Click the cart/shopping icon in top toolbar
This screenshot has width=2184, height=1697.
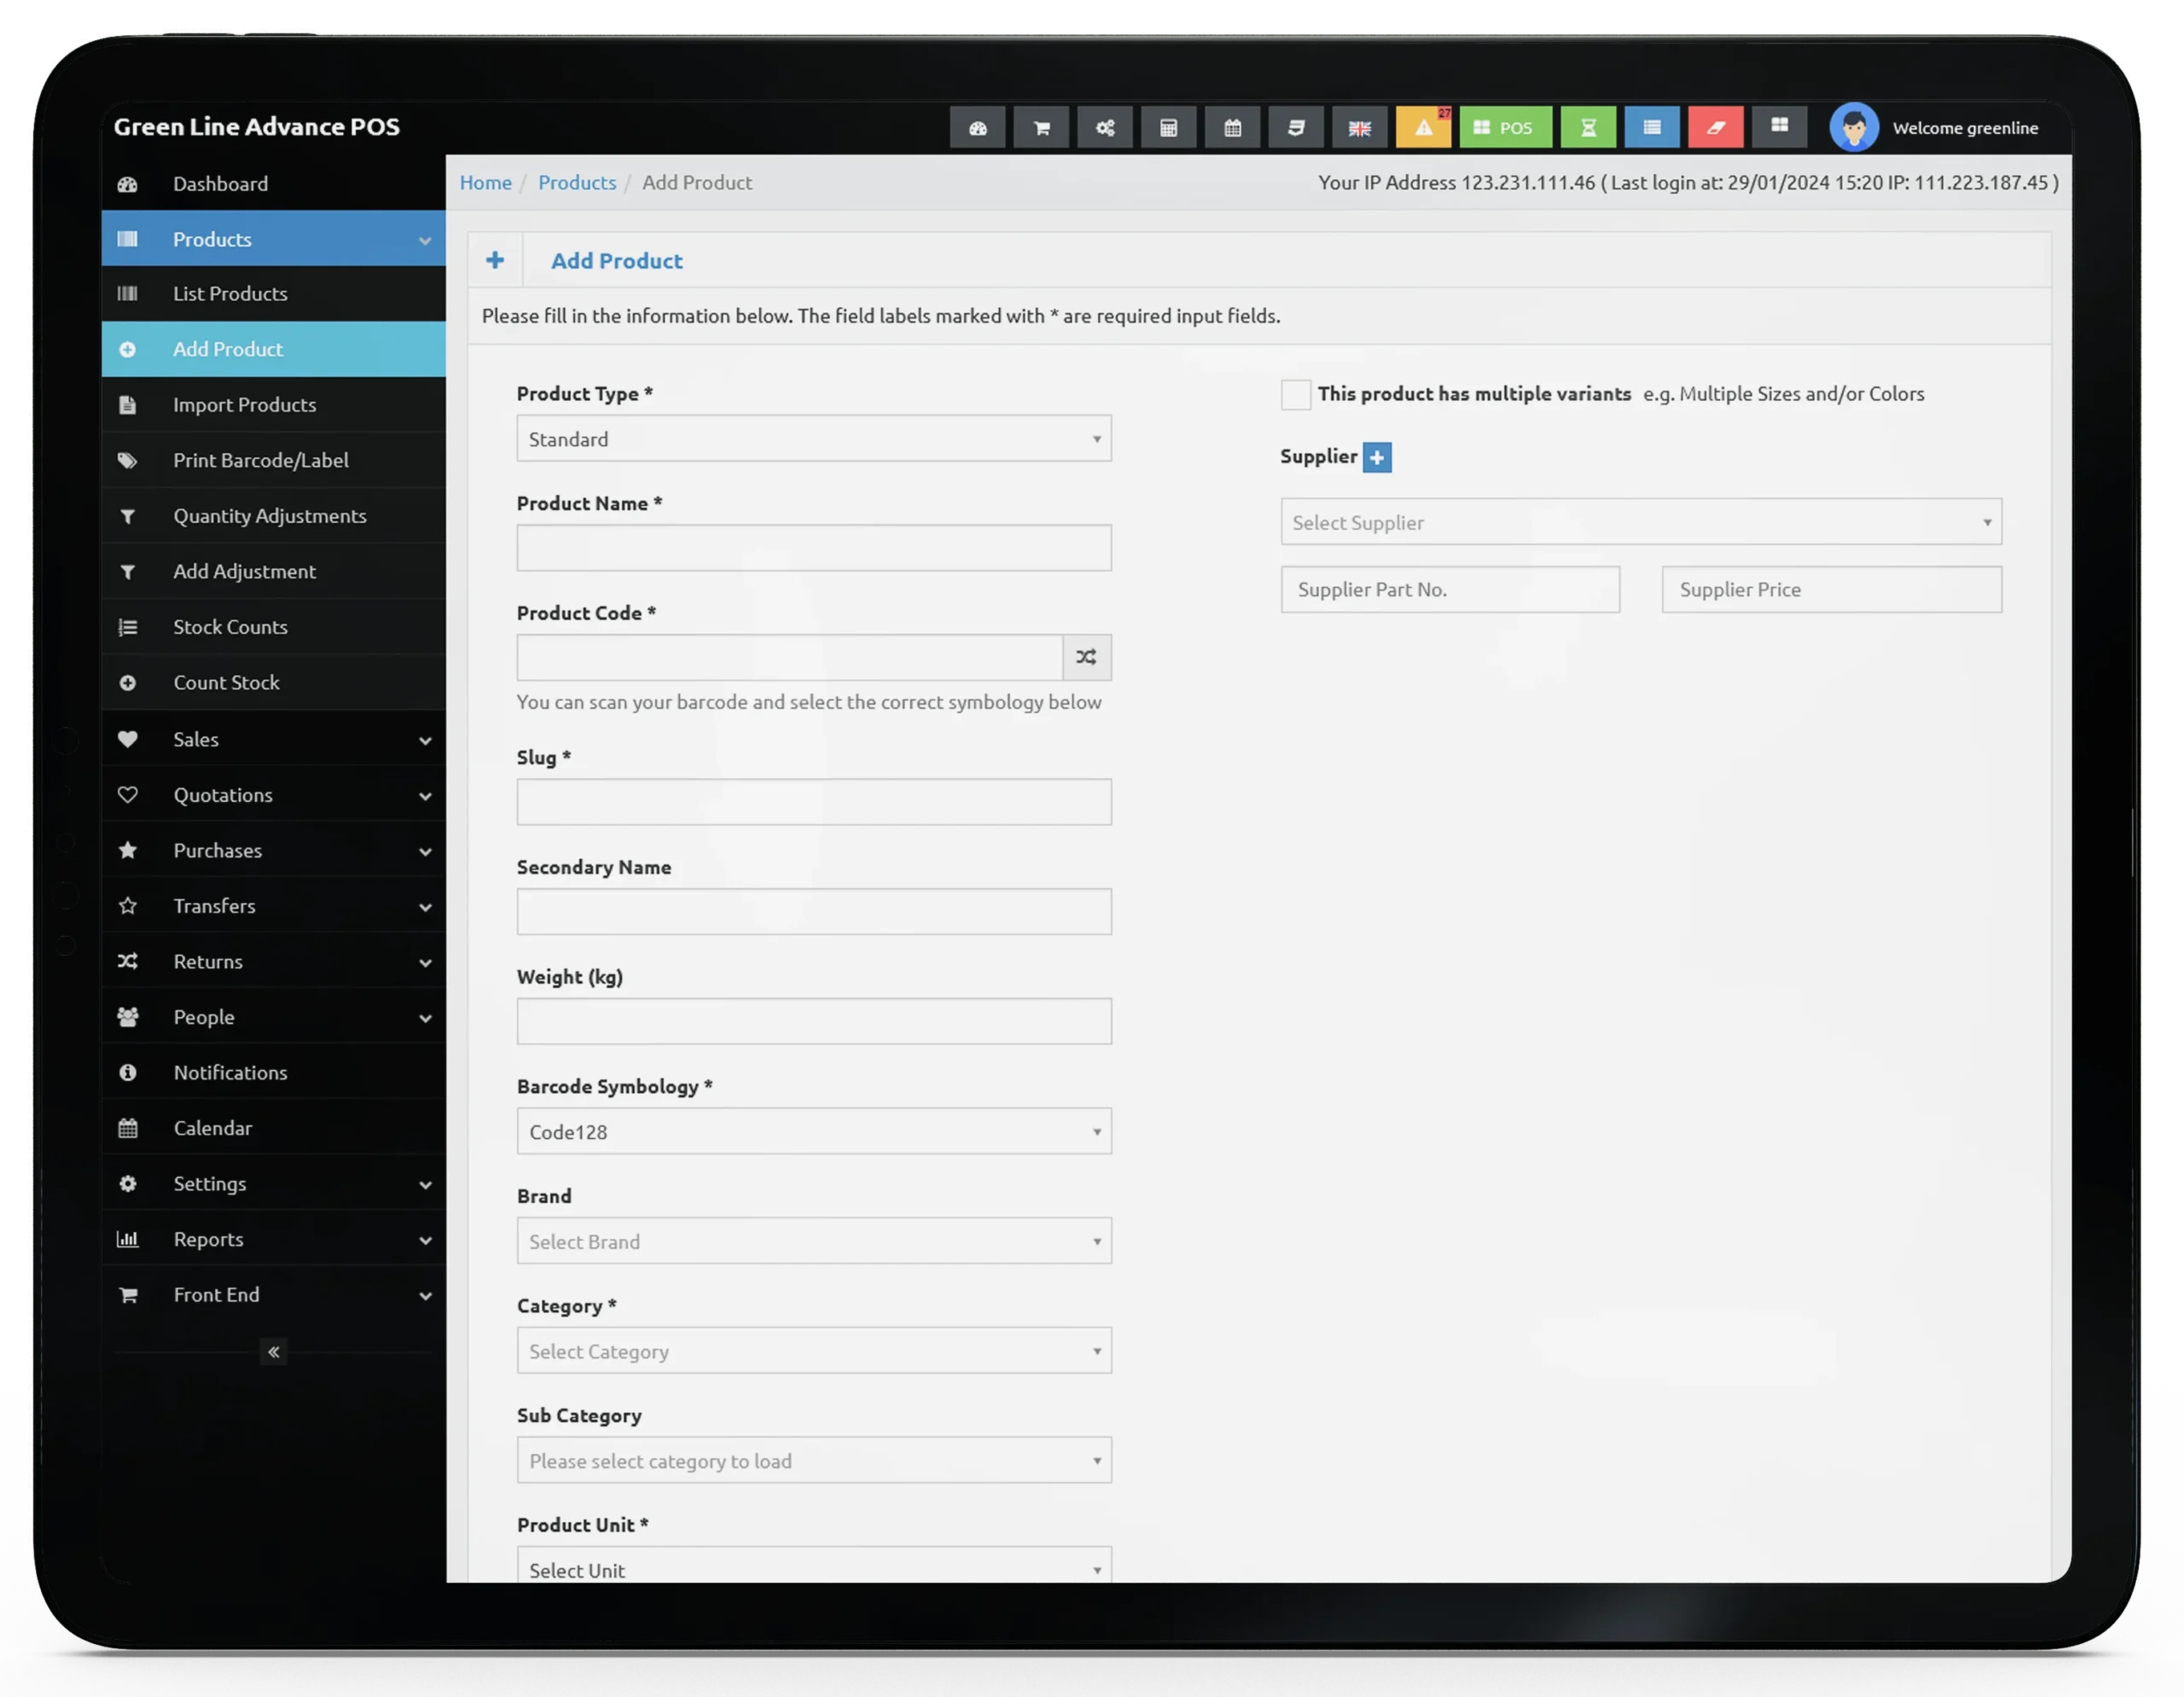(x=1041, y=126)
